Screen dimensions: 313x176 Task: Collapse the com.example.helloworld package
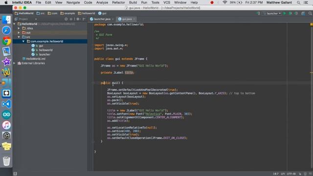[23, 42]
